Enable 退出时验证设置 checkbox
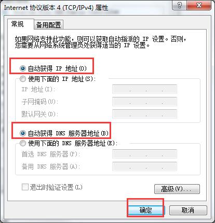 [25, 187]
